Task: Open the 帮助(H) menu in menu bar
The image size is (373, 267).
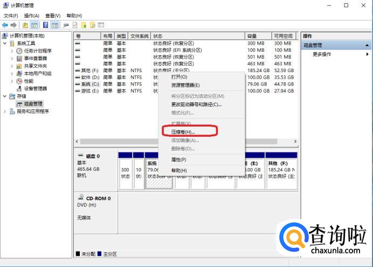Action: 74,16
